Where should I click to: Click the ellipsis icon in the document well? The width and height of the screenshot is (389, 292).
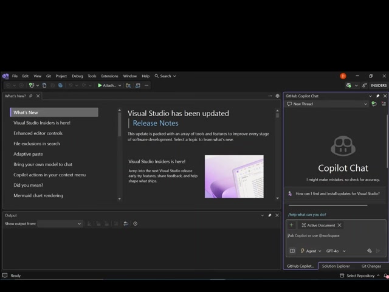(270, 96)
